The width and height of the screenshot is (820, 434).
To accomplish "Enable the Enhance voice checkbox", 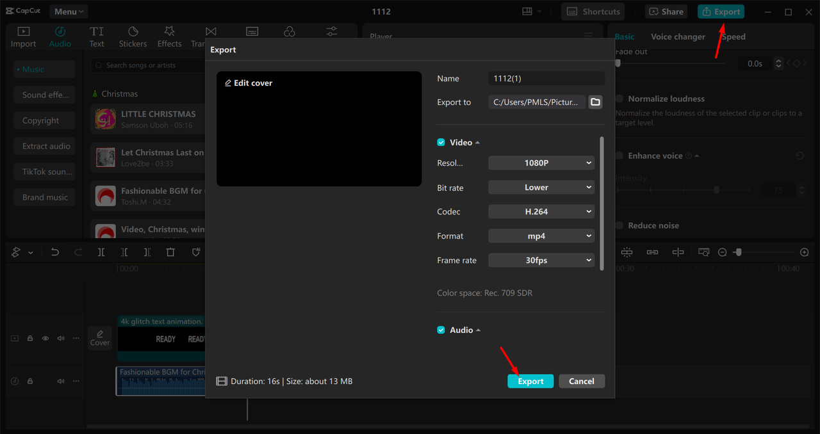I will tap(619, 156).
